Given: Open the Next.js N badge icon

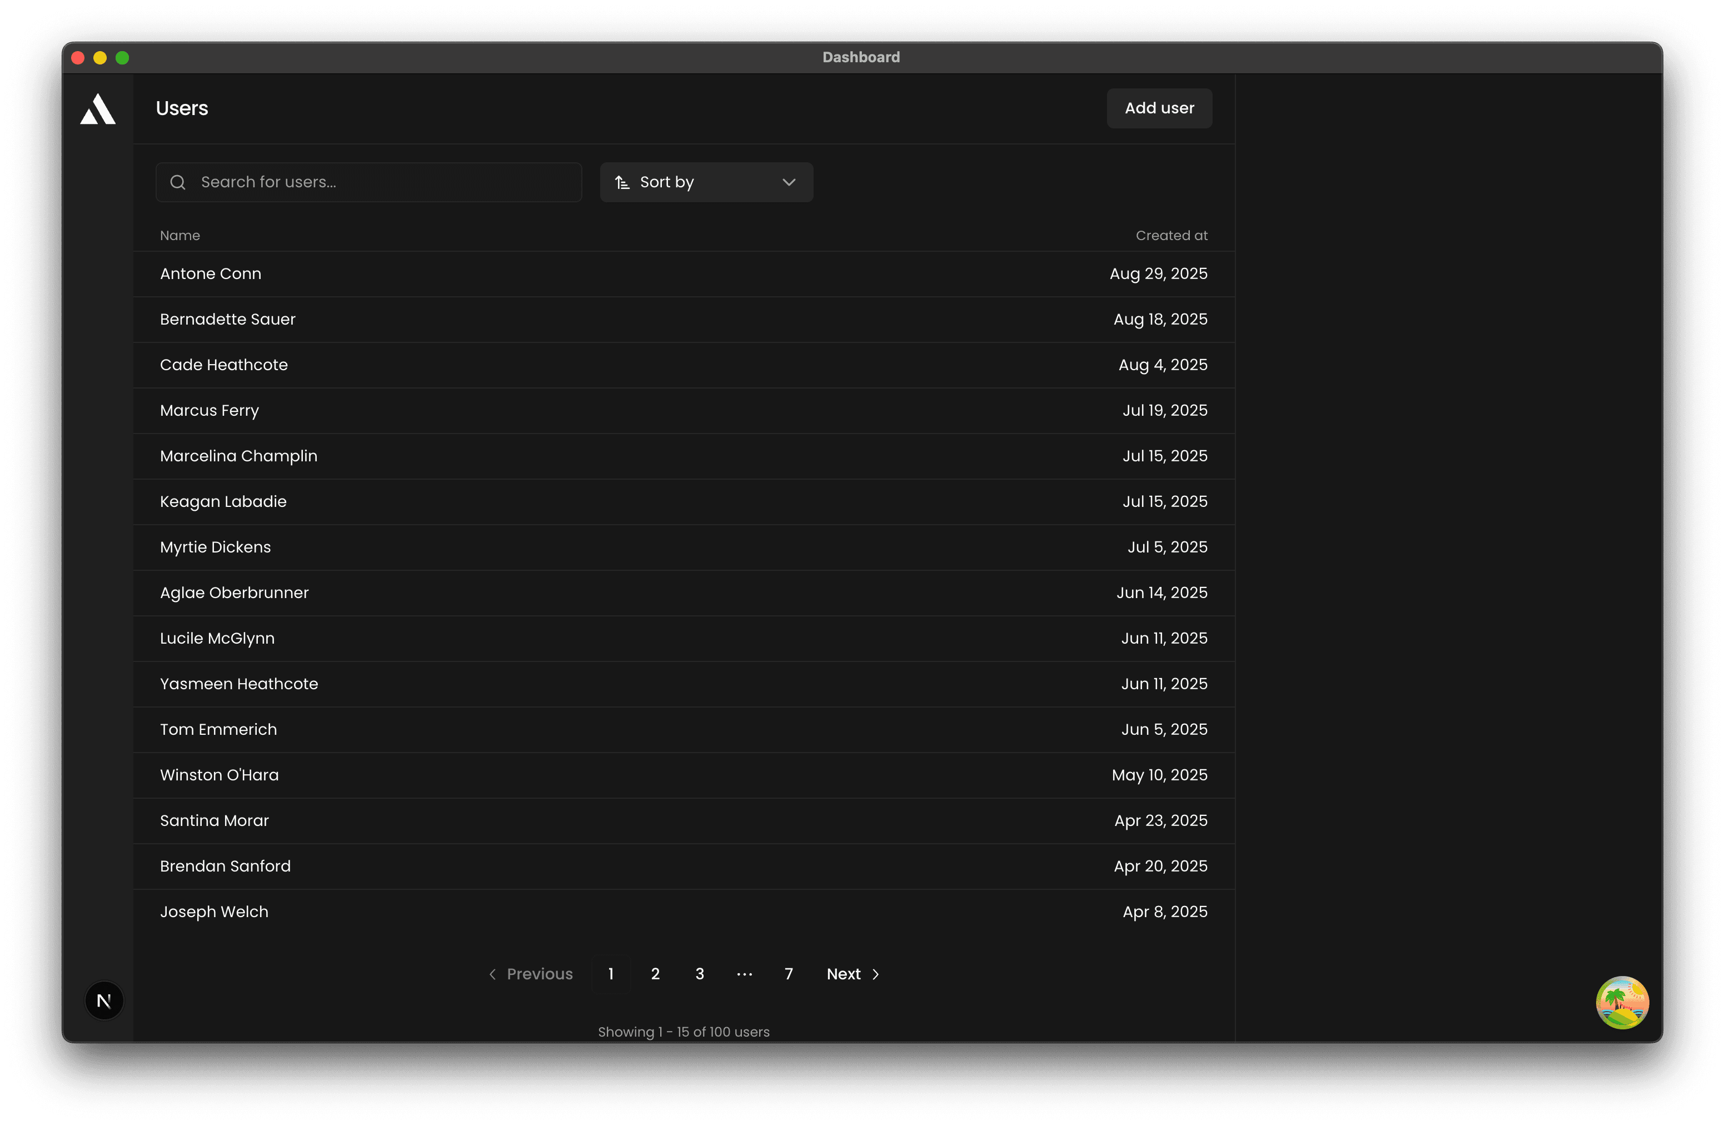Looking at the screenshot, I should pyautogui.click(x=104, y=1001).
